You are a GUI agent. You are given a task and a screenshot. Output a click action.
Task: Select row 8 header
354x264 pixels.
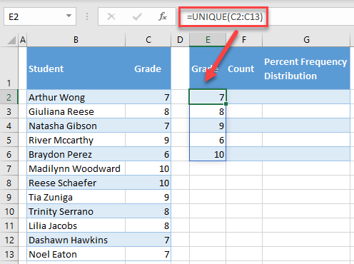click(9, 183)
